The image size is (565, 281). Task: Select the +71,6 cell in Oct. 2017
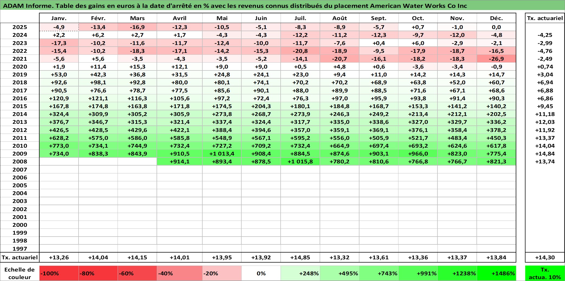pyautogui.click(x=418, y=91)
